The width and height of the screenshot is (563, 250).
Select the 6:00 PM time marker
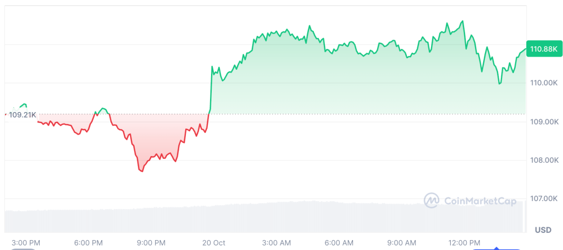89,243
